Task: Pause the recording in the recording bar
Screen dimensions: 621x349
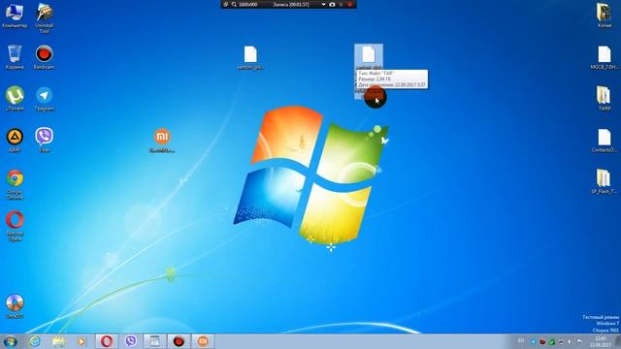Action: coord(341,4)
